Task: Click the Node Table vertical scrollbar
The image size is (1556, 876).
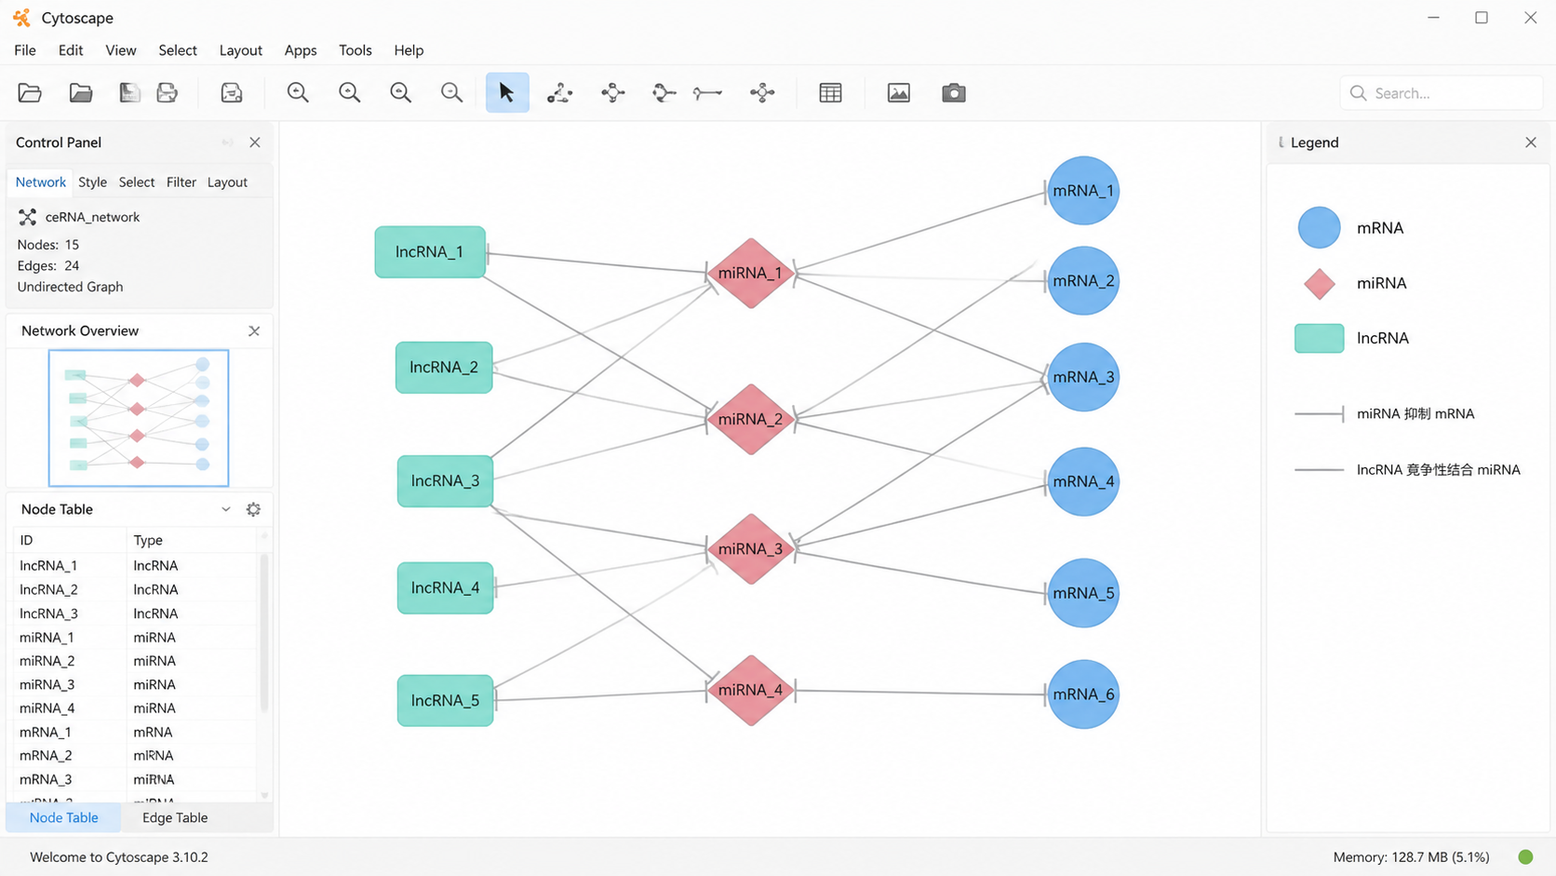Action: (x=264, y=633)
